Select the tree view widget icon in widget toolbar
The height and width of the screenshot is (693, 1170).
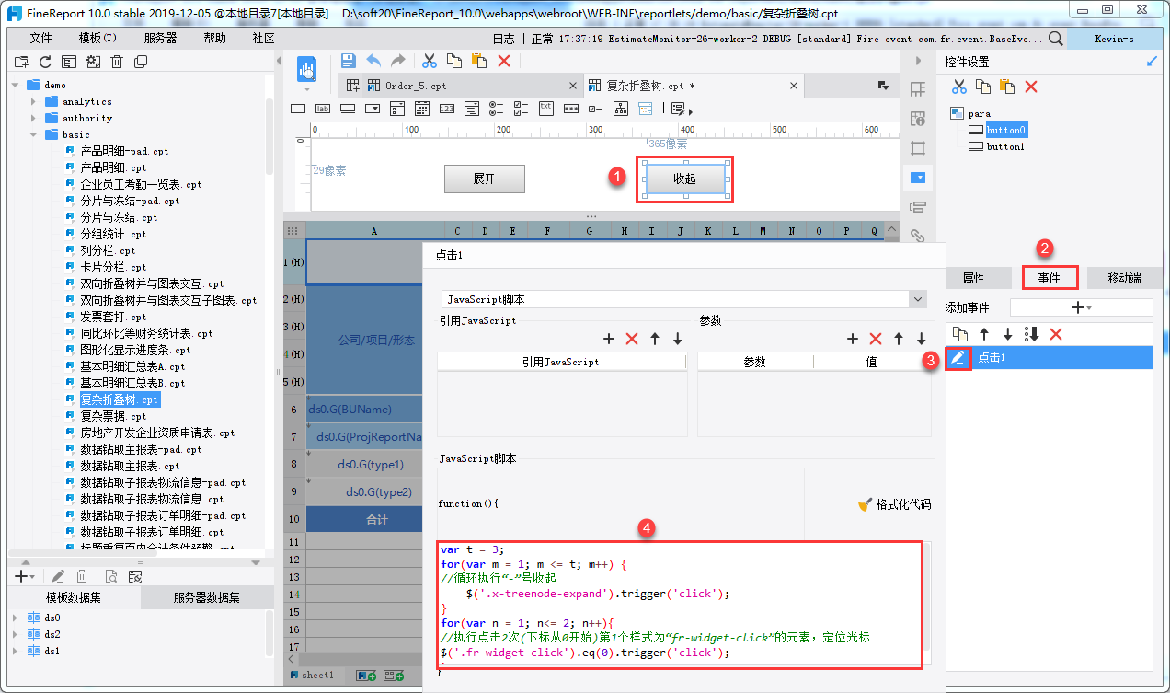pyautogui.click(x=620, y=109)
